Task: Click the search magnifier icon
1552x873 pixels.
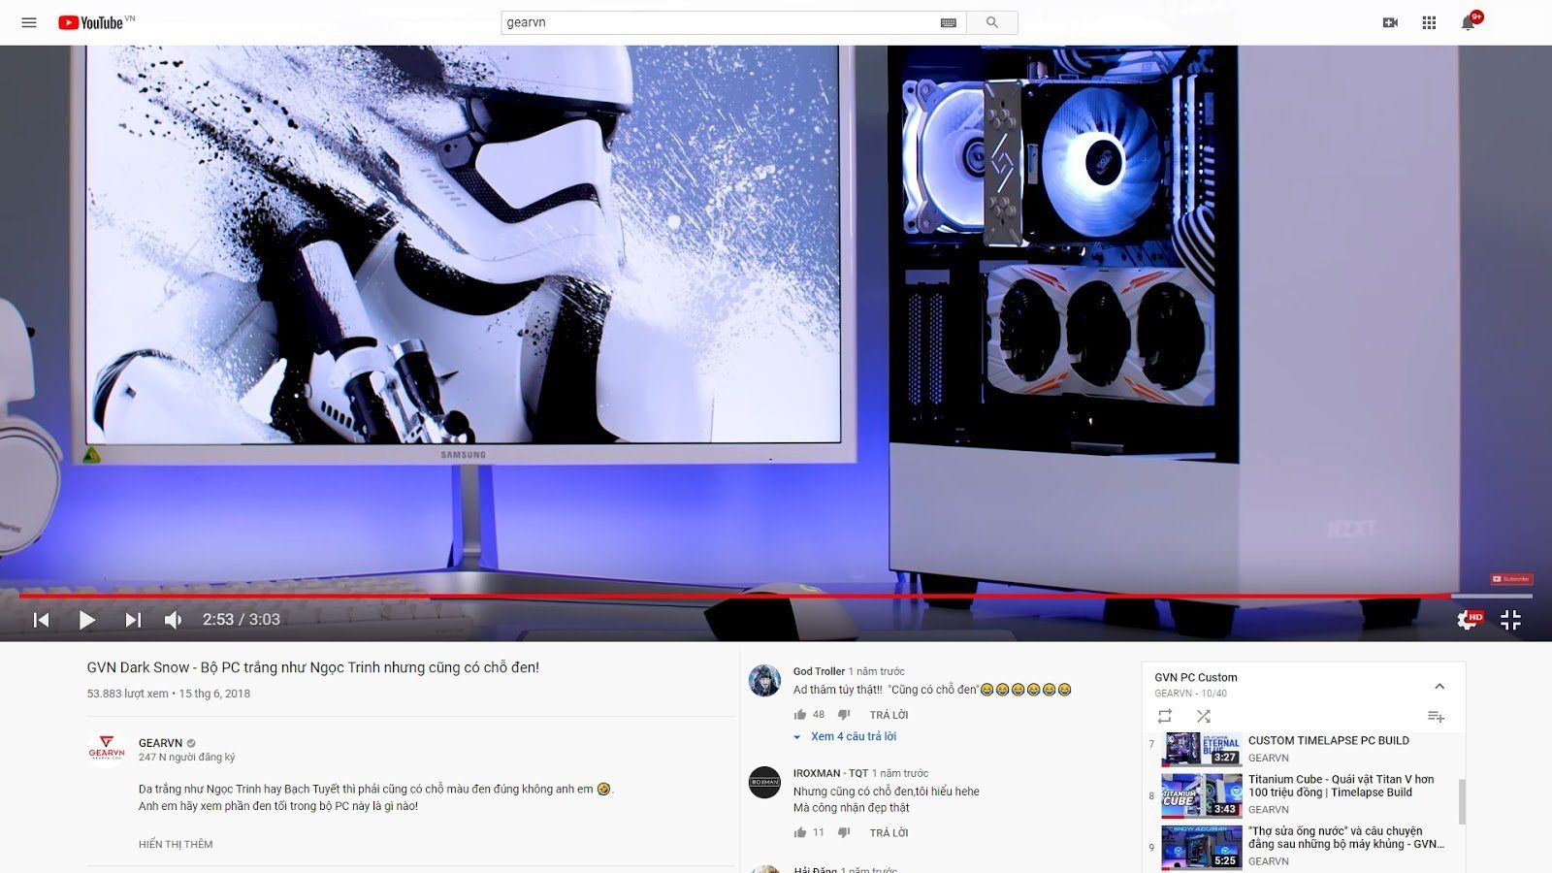Action: pos(990,21)
